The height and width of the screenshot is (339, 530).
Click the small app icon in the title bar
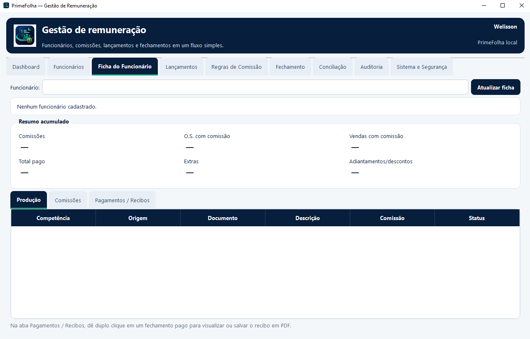pyautogui.click(x=6, y=6)
